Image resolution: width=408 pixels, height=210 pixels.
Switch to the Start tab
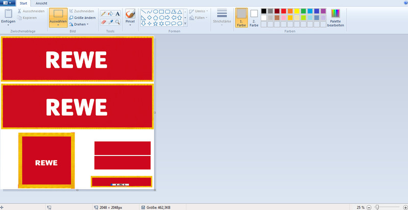pos(23,4)
